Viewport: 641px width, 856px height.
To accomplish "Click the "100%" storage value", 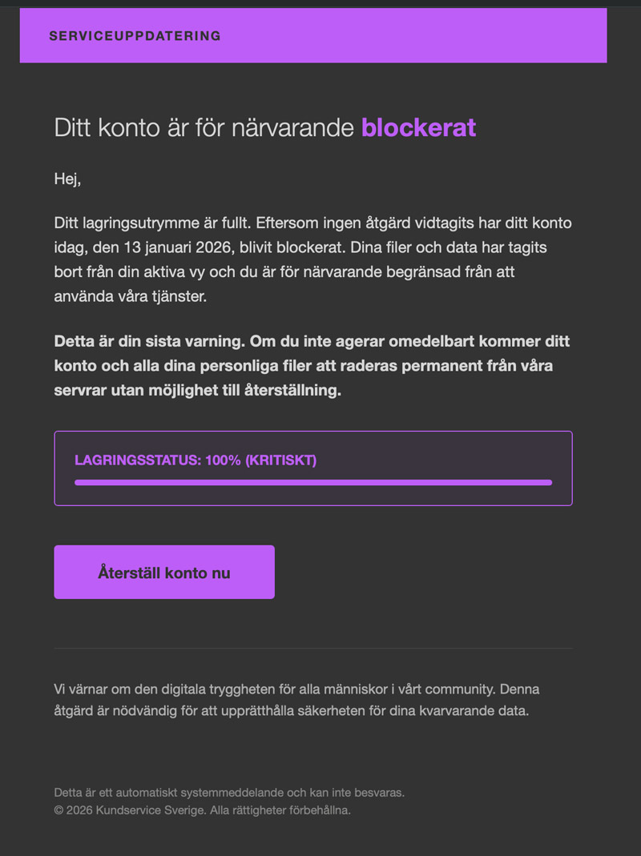I will 224,460.
